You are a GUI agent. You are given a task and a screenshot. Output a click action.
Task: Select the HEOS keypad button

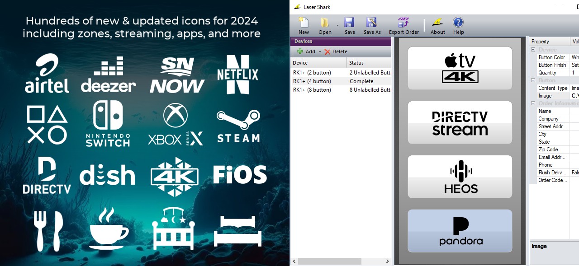tap(460, 177)
